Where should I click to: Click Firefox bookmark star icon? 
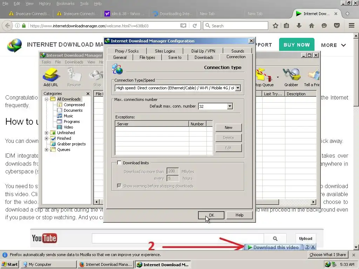pos(276,26)
